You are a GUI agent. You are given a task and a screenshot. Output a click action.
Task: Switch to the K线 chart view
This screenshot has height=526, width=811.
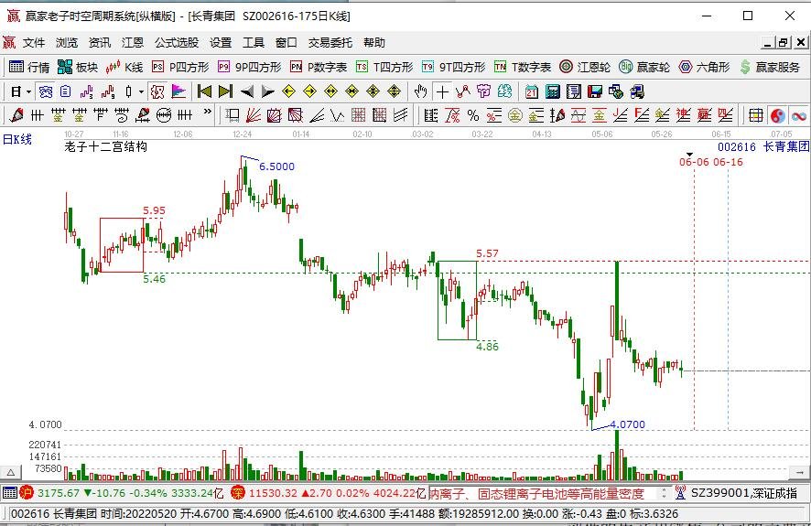(124, 67)
